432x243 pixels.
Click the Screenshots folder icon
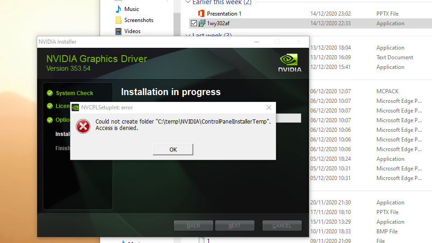coord(118,20)
